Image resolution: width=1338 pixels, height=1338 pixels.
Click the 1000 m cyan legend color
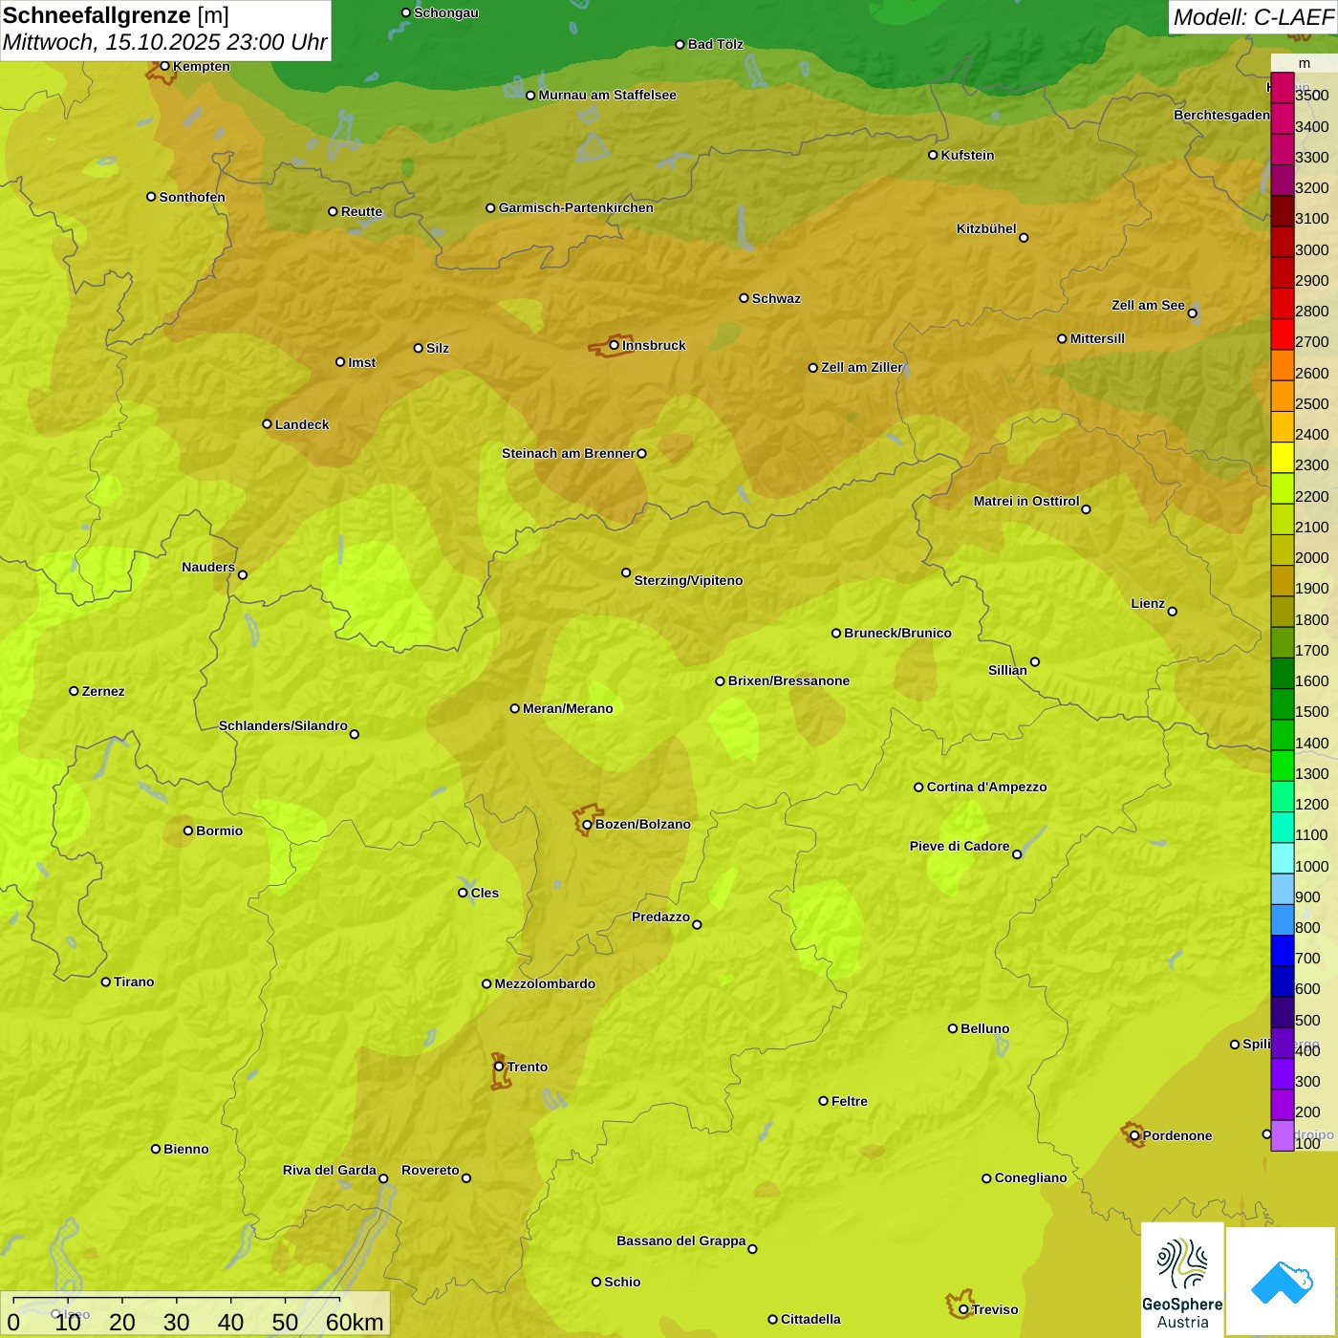(1283, 858)
